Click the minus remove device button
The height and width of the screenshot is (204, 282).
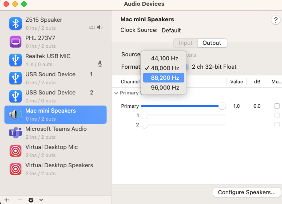coord(20,200)
